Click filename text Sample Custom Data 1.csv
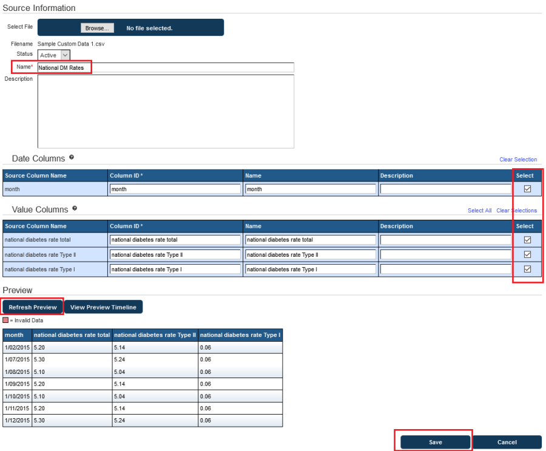546x451 pixels. [71, 44]
